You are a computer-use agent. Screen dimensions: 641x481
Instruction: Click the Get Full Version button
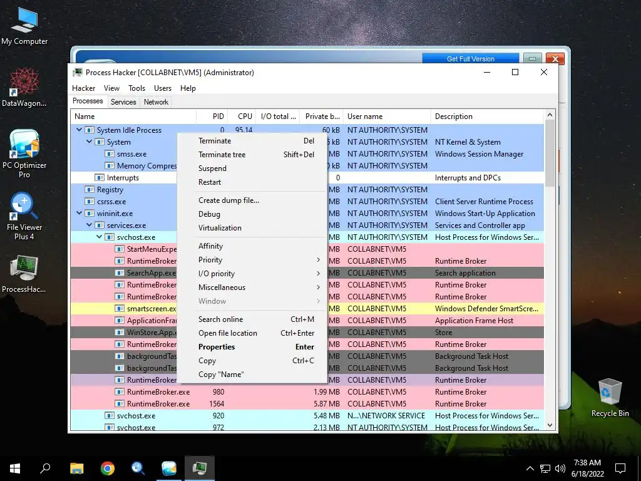(470, 59)
